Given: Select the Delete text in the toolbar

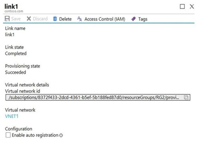Looking at the screenshot, I should [65, 19].
